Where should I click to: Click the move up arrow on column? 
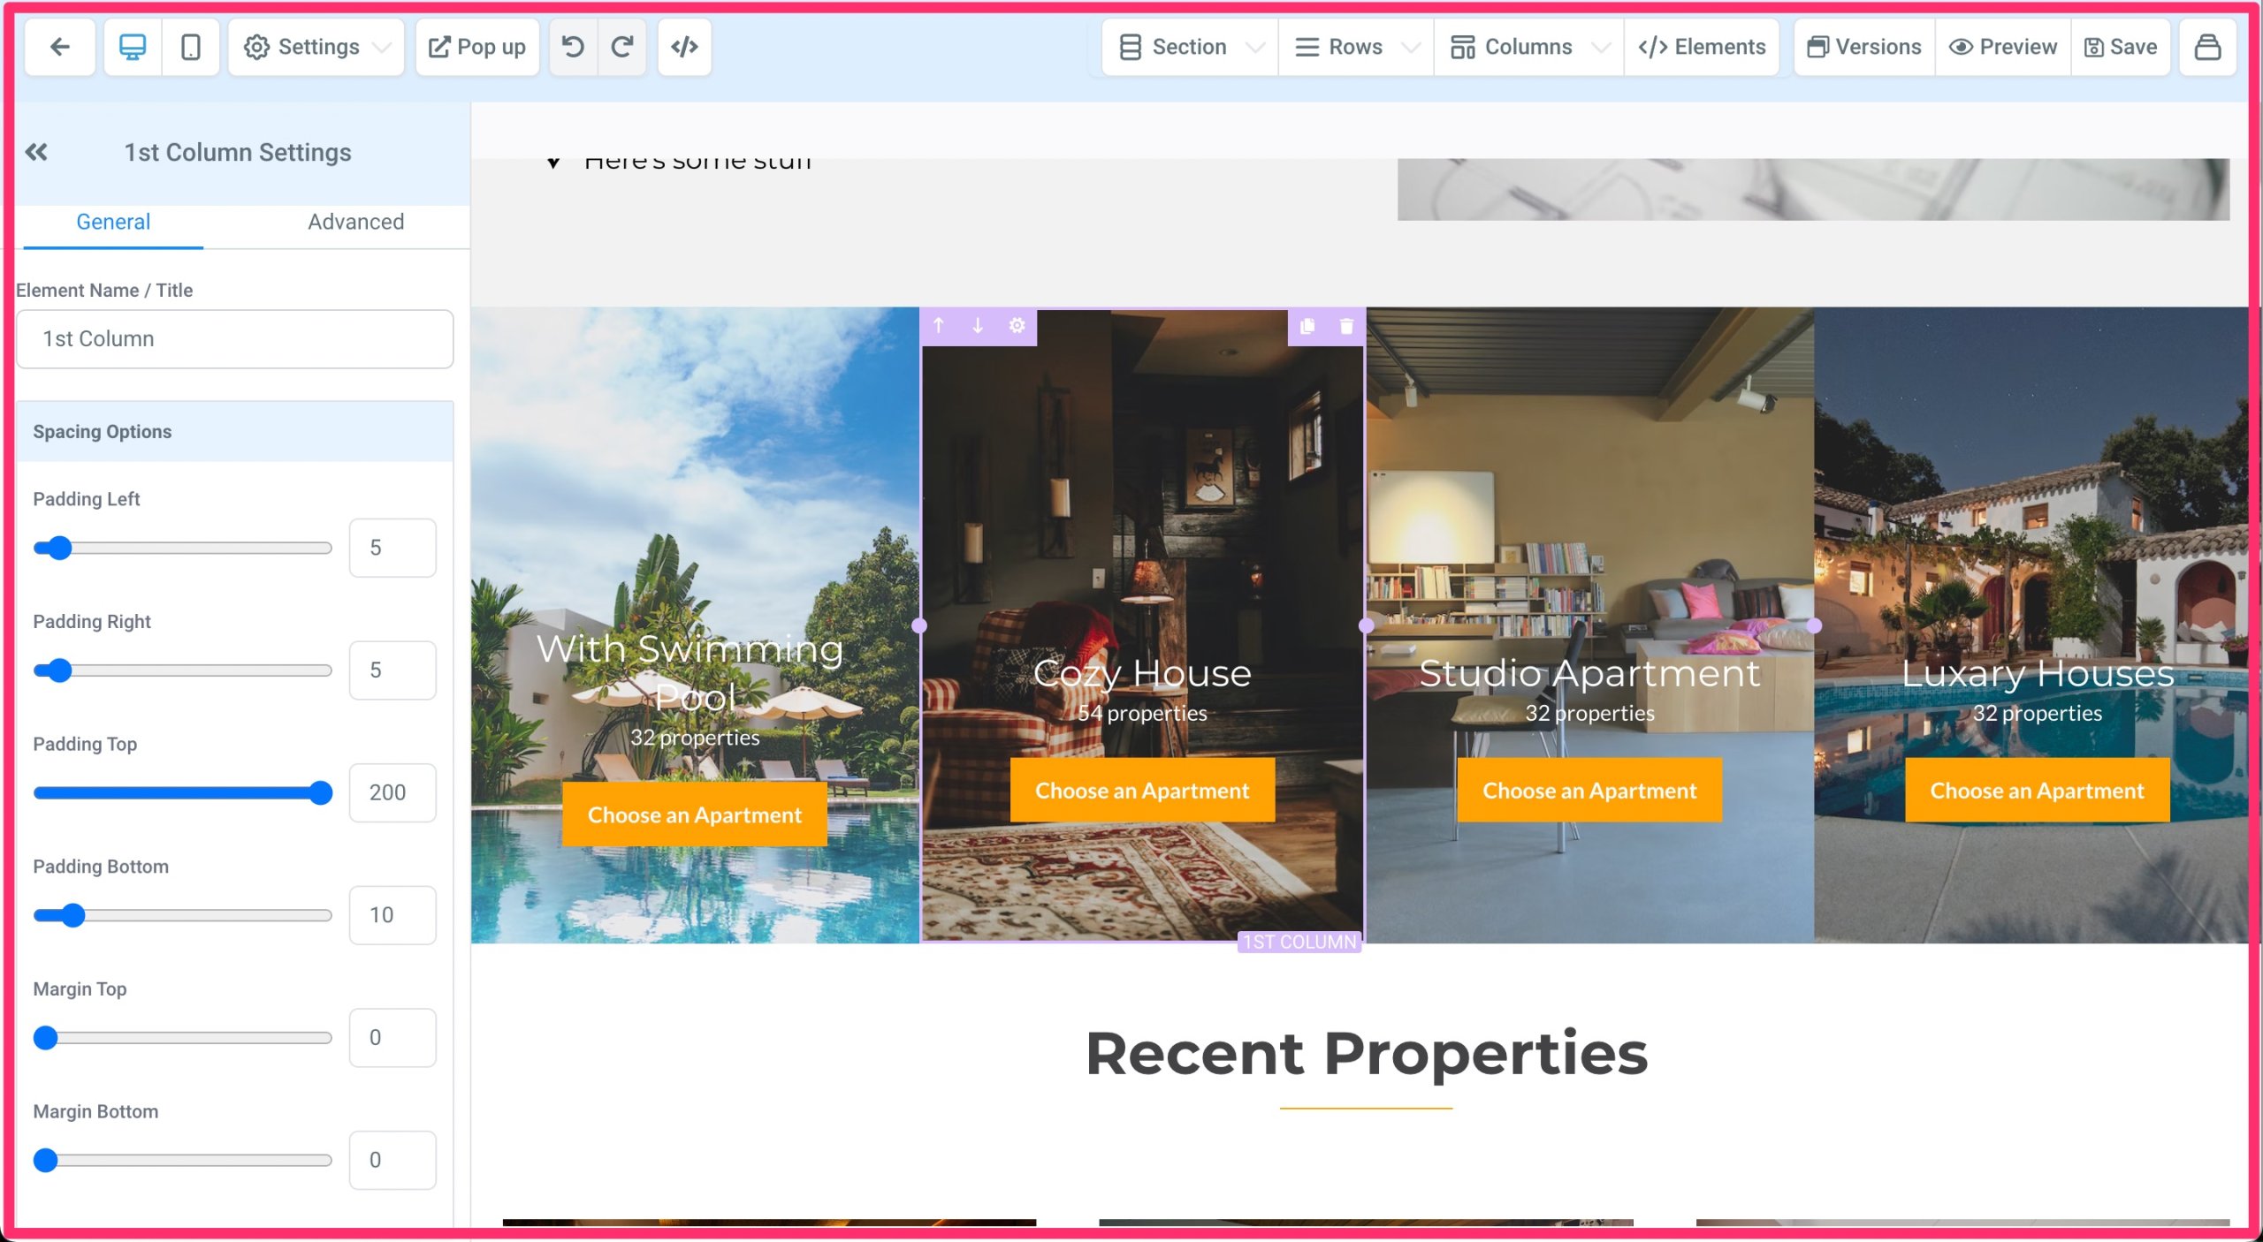click(940, 324)
